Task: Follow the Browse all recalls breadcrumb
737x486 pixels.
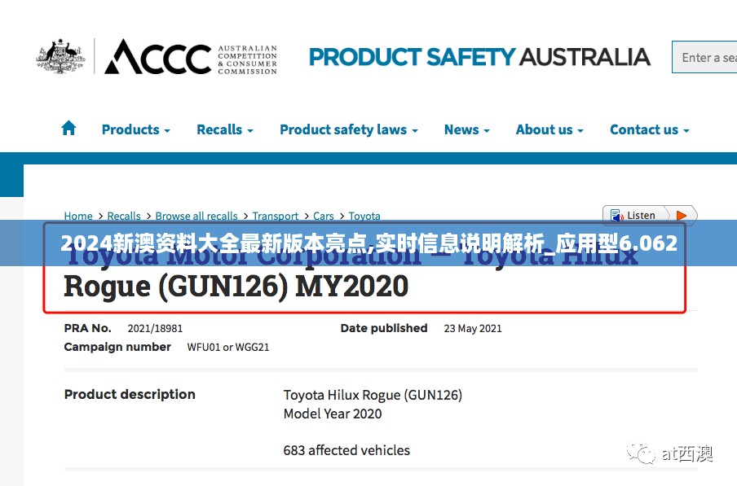Action: click(196, 216)
